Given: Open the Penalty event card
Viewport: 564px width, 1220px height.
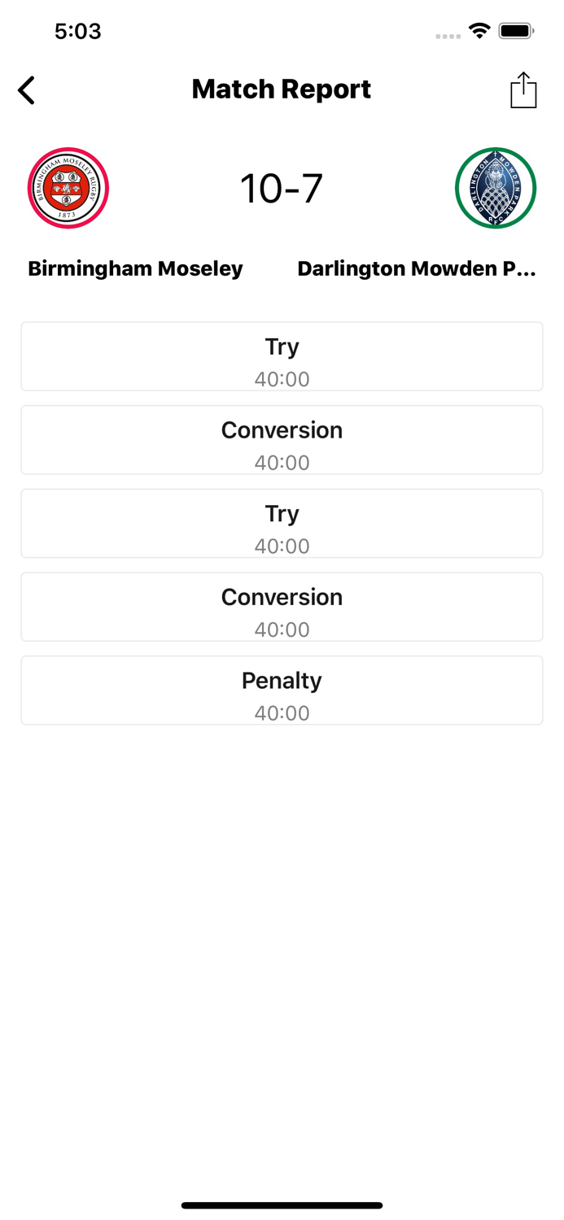Looking at the screenshot, I should click(x=282, y=690).
